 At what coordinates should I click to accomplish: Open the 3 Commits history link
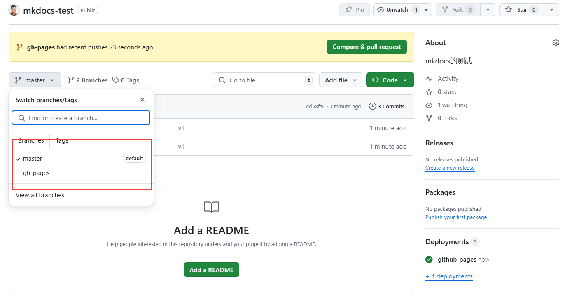pos(387,106)
